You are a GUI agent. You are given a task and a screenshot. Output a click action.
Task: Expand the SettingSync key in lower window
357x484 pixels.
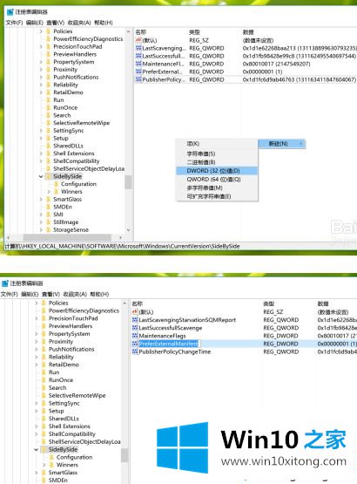coord(37,403)
